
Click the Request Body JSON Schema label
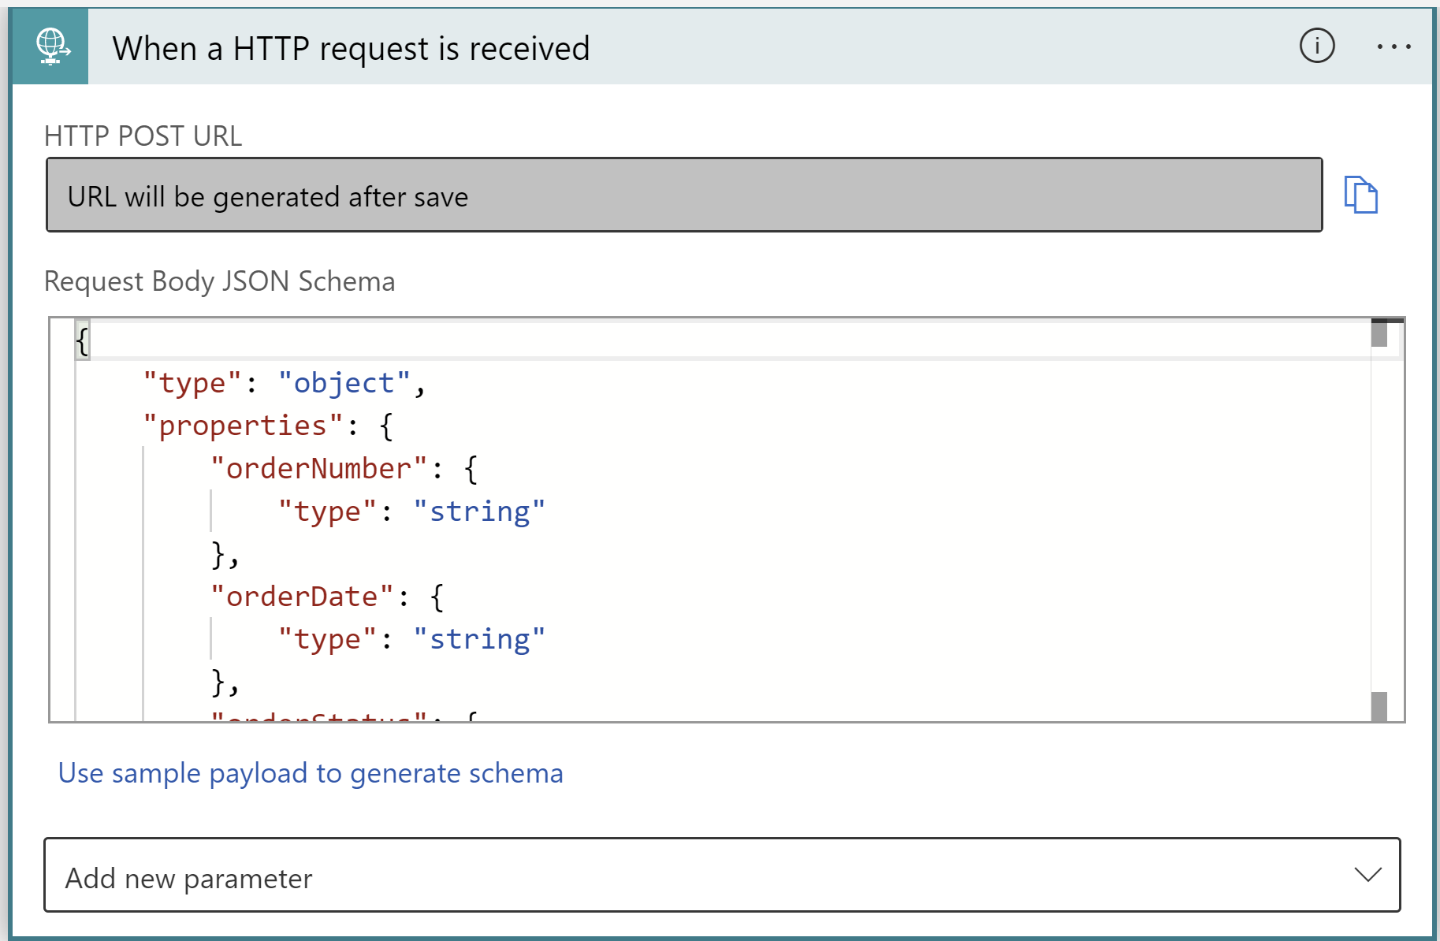[x=219, y=281]
